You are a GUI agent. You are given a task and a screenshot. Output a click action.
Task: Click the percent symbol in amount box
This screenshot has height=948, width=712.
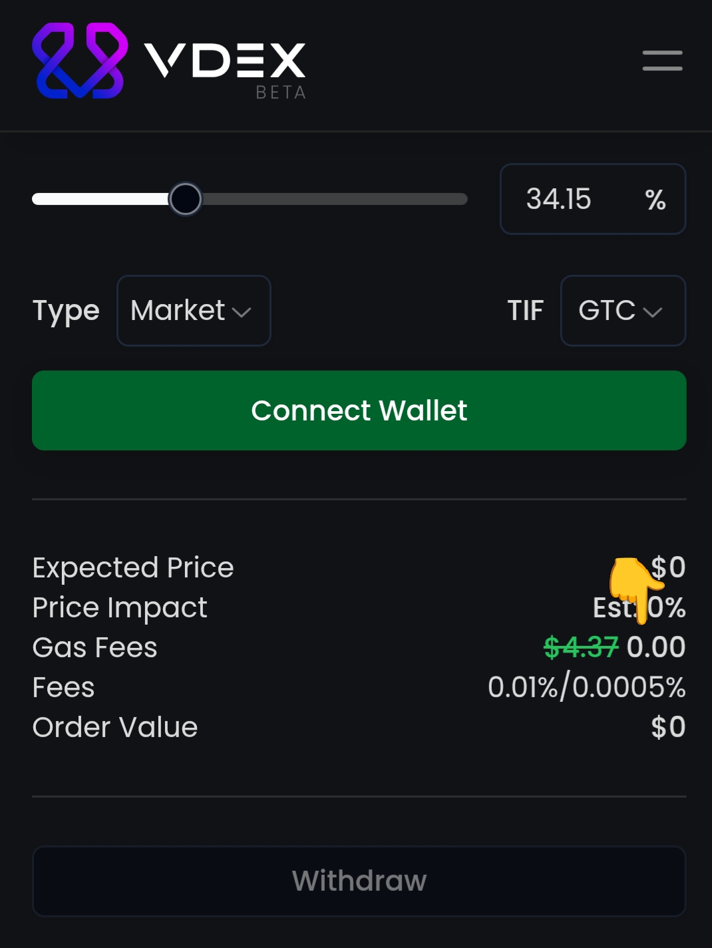(655, 200)
